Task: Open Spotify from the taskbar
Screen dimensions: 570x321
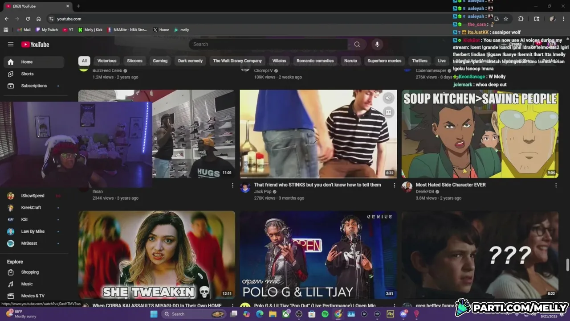Action: (325, 314)
